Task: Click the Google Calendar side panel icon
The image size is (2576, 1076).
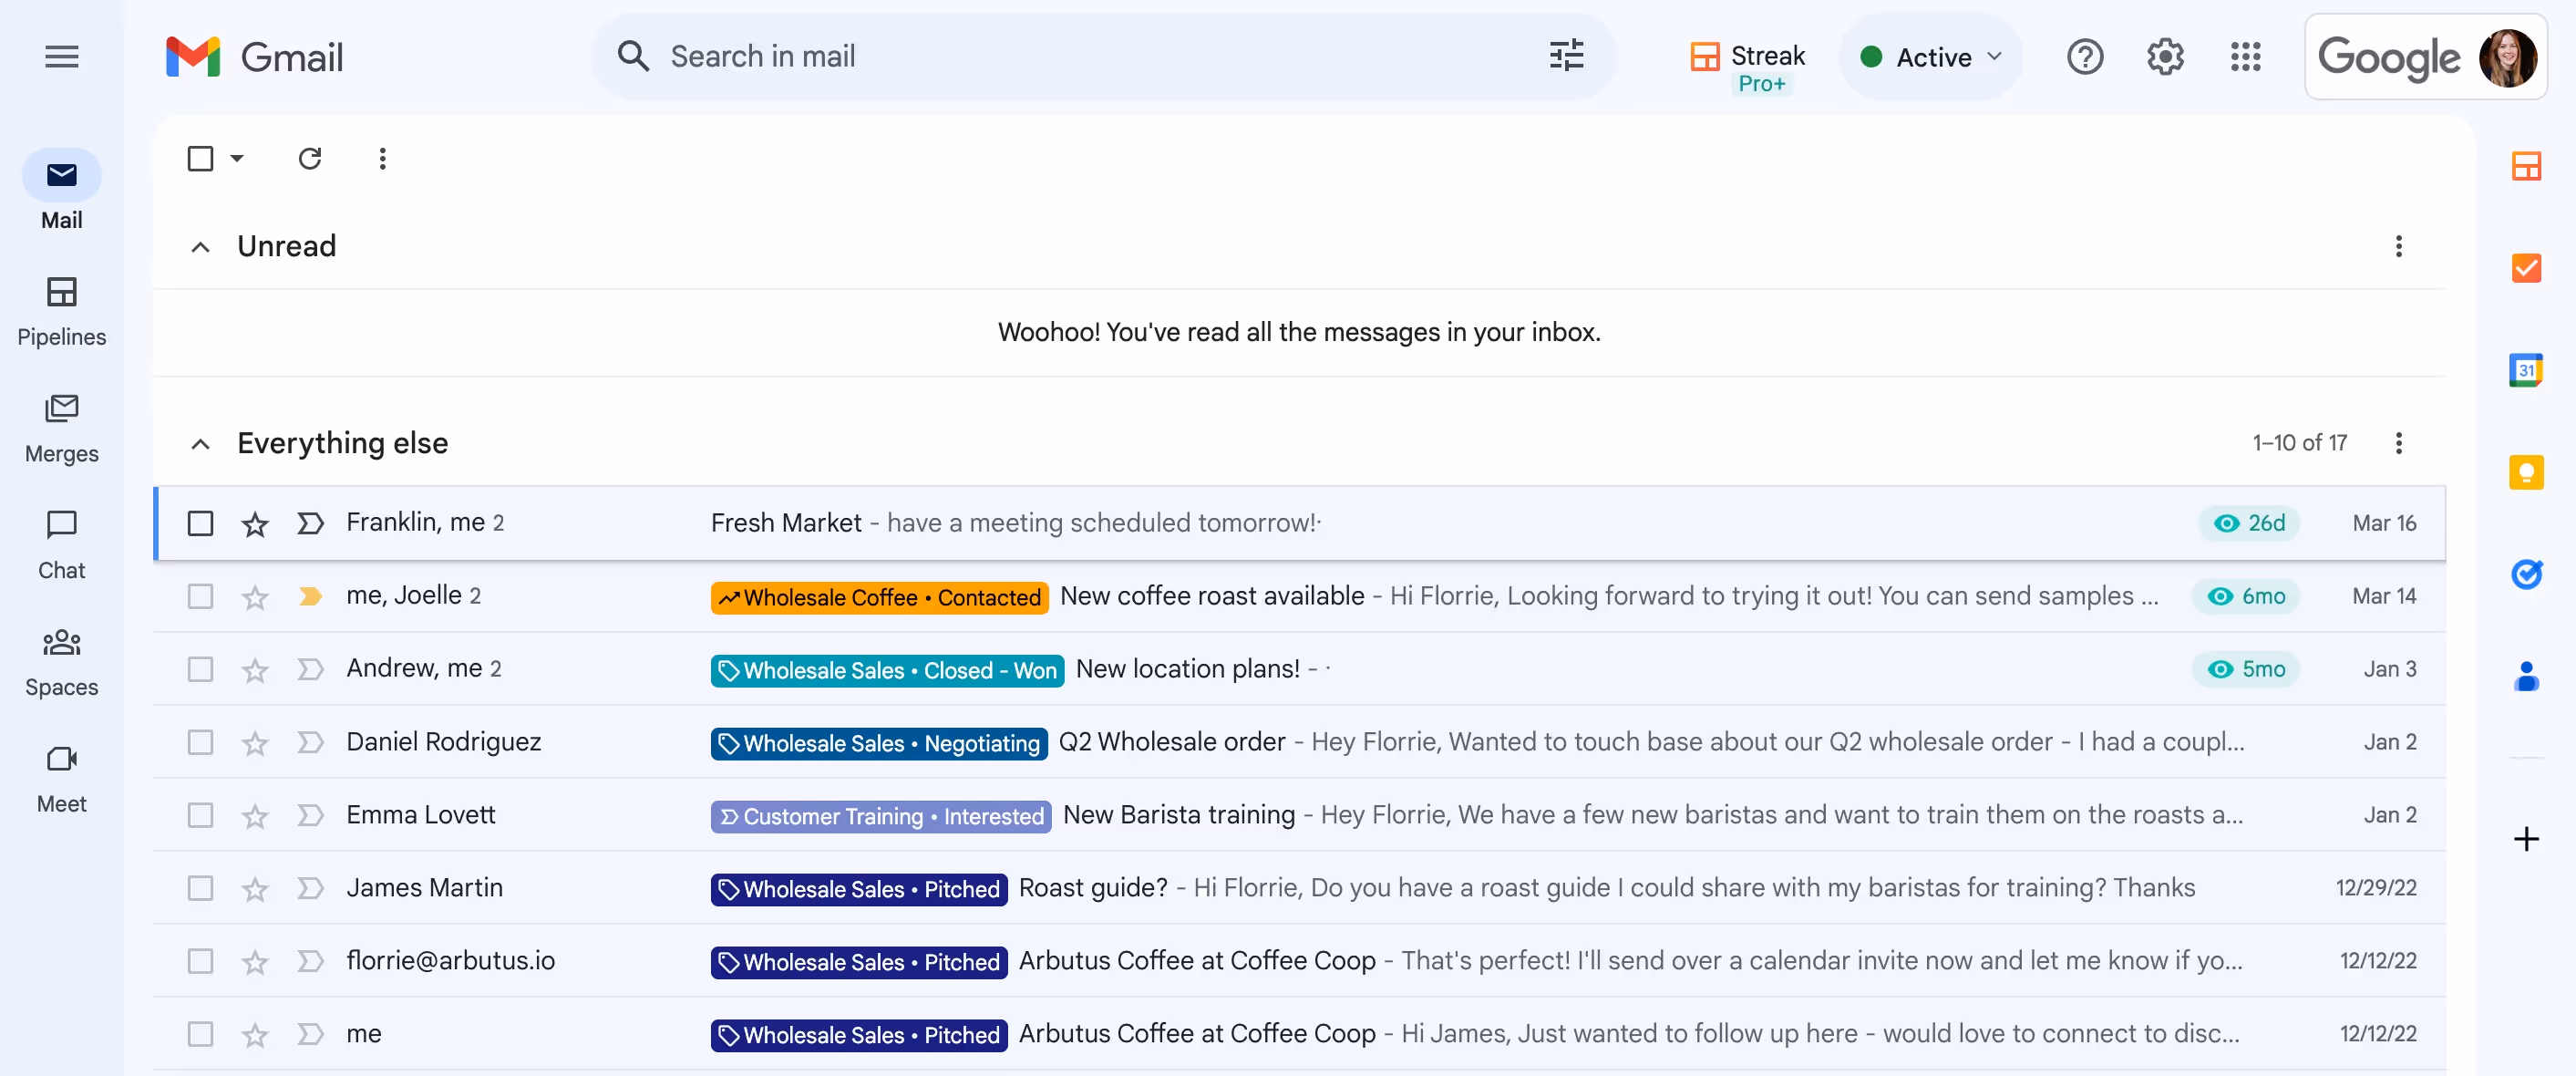Action: pos(2525,370)
